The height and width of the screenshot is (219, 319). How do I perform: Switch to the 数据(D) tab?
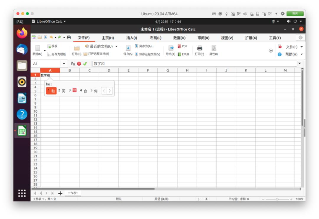180,38
